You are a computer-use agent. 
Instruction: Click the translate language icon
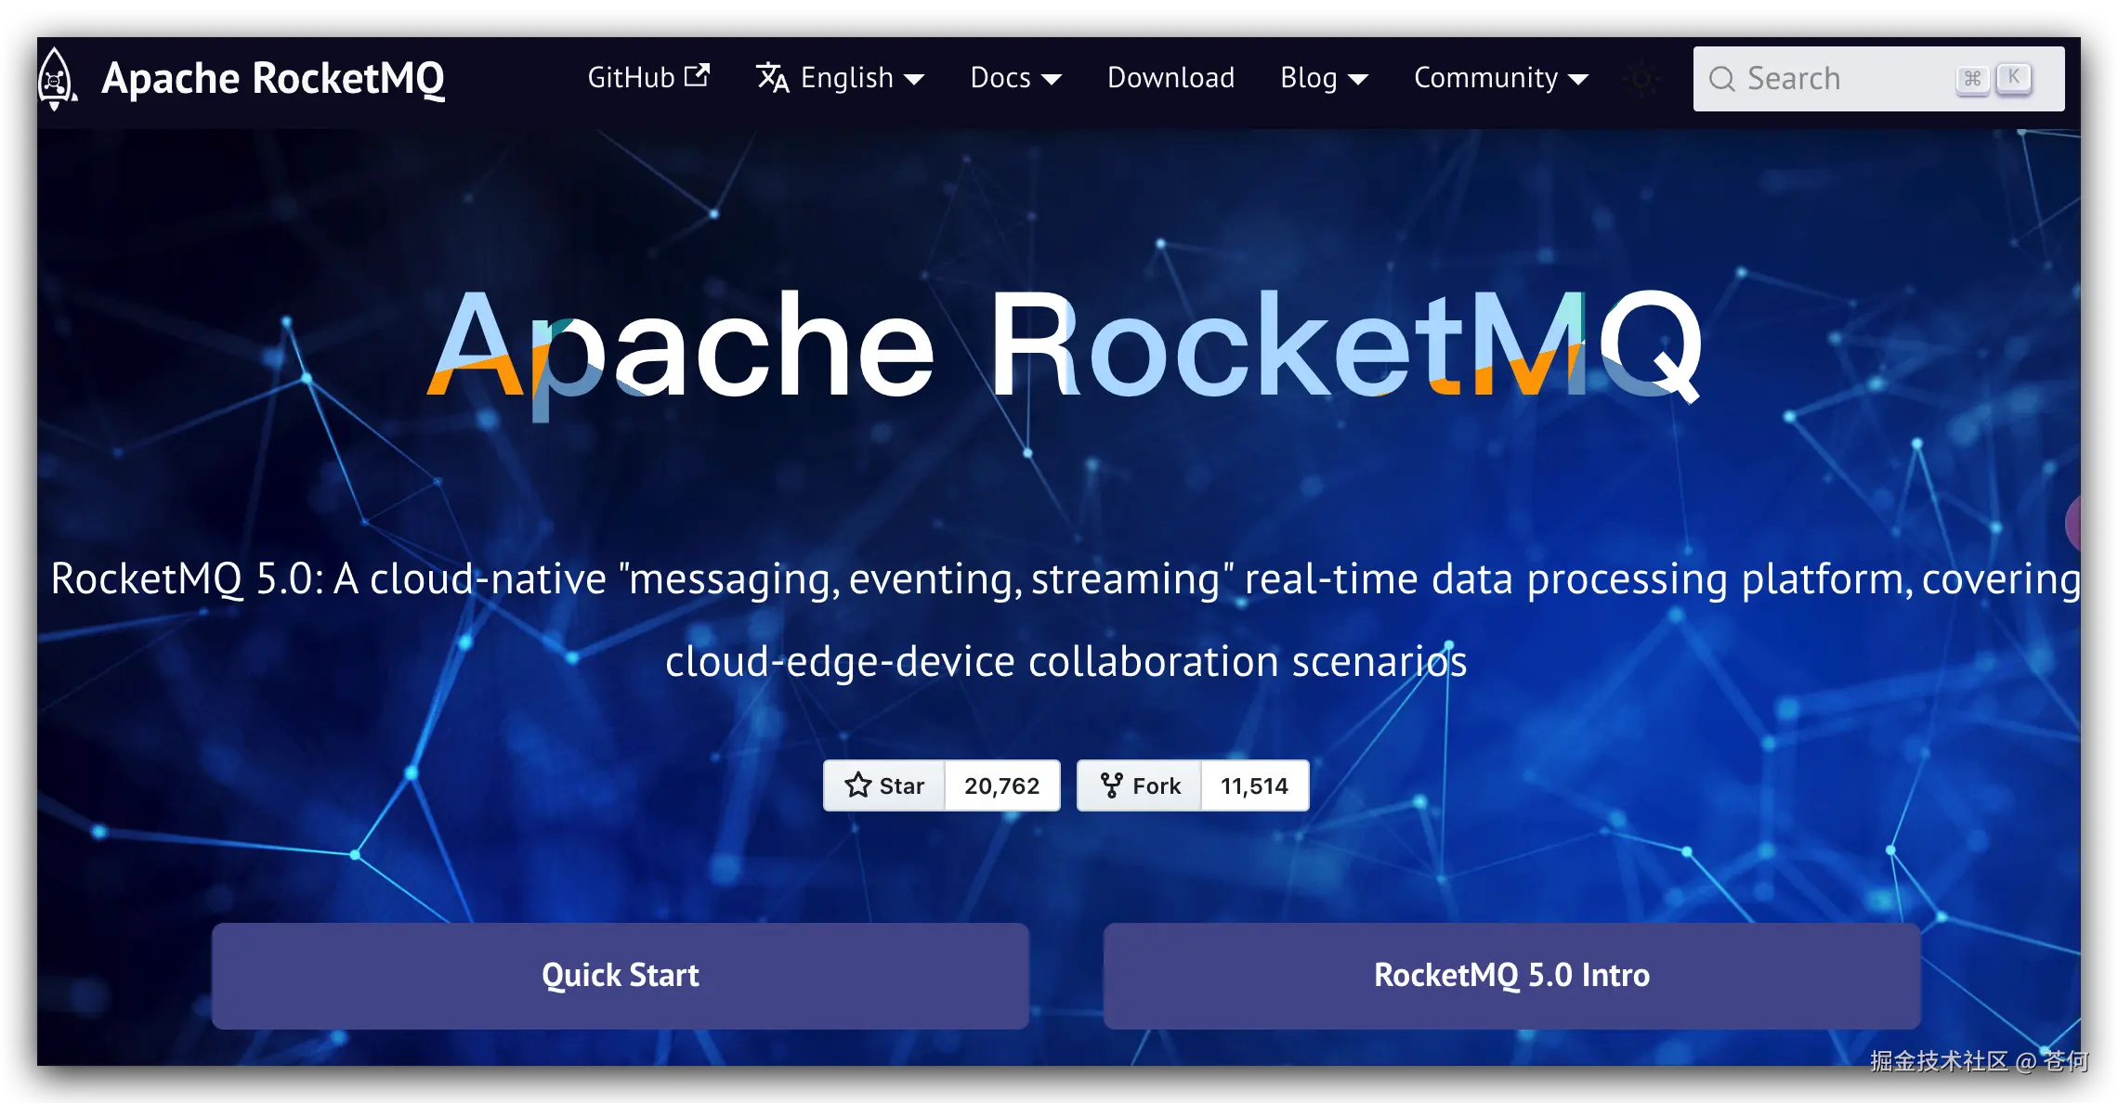(x=772, y=78)
